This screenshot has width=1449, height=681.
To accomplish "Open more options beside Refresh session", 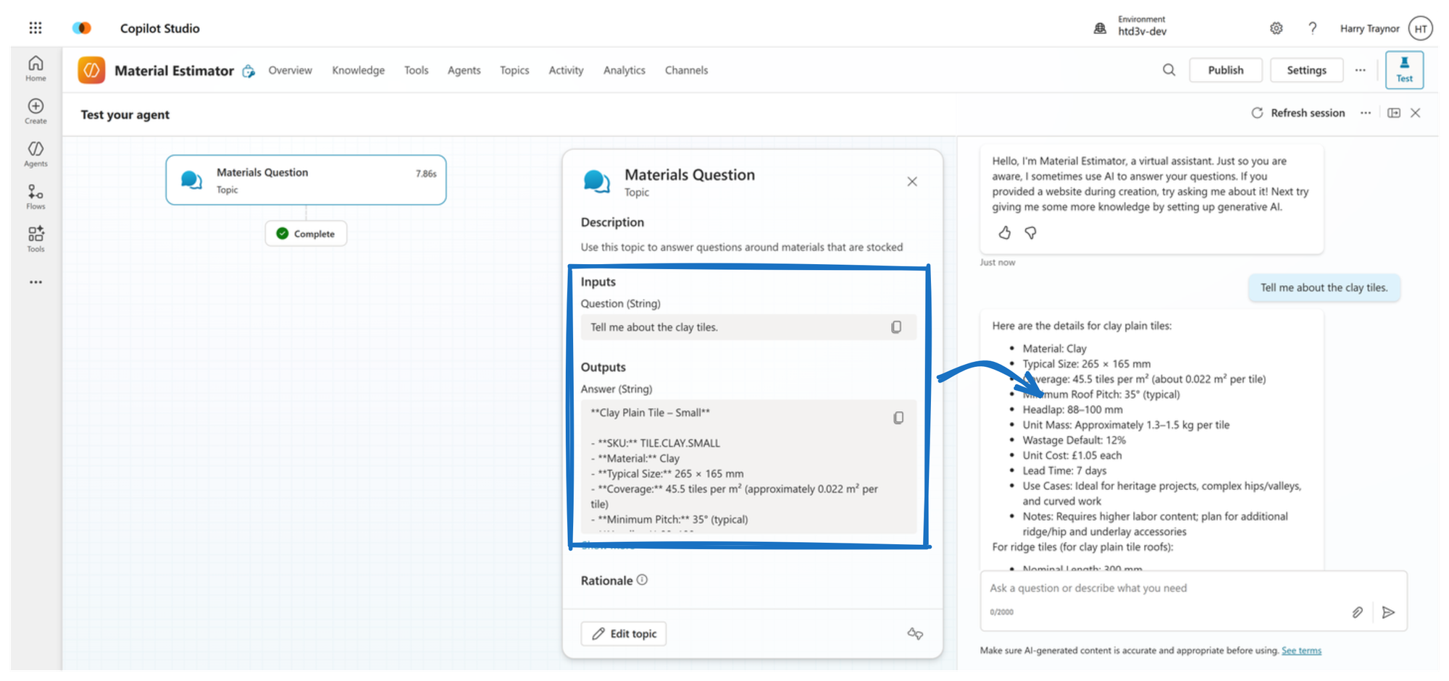I will pyautogui.click(x=1366, y=113).
